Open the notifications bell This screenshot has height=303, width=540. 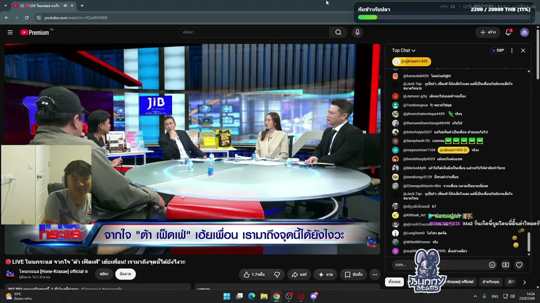click(508, 32)
